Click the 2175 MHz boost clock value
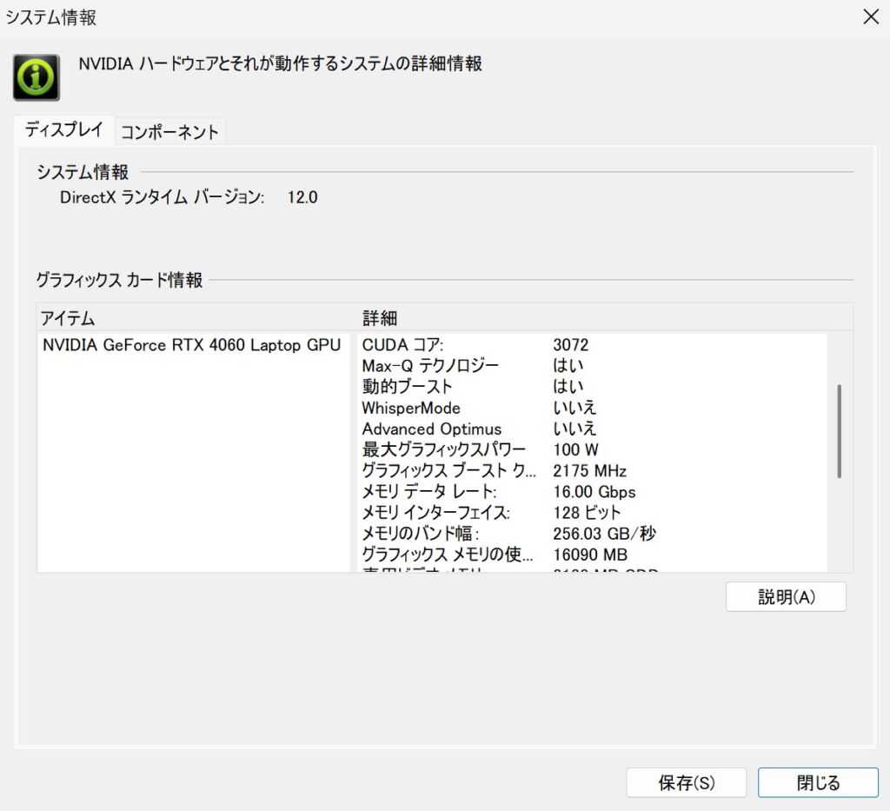The image size is (890, 811). click(590, 470)
